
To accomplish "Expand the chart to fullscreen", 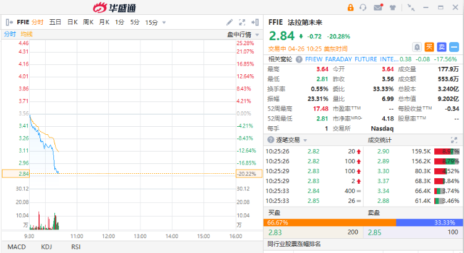I will (243, 22).
